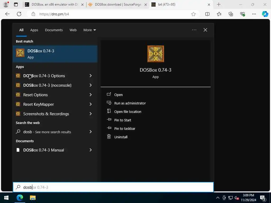The height and width of the screenshot is (203, 271).
Task: Expand DOSBox 0.74-3 Manual chevron
Action: (91, 150)
